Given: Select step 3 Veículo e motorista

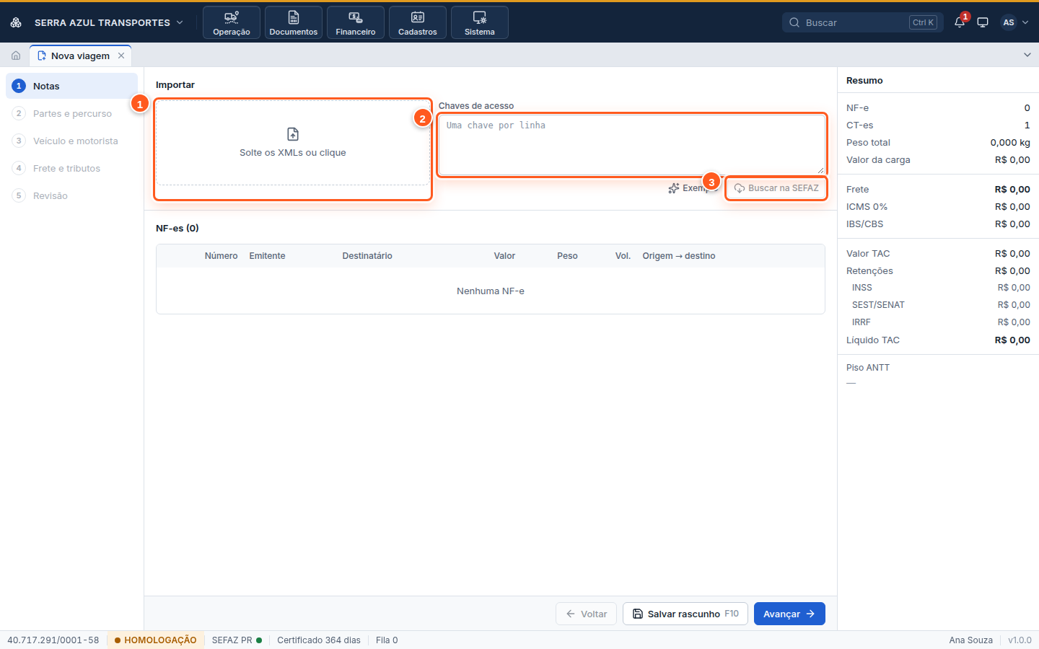Looking at the screenshot, I should click(x=71, y=141).
